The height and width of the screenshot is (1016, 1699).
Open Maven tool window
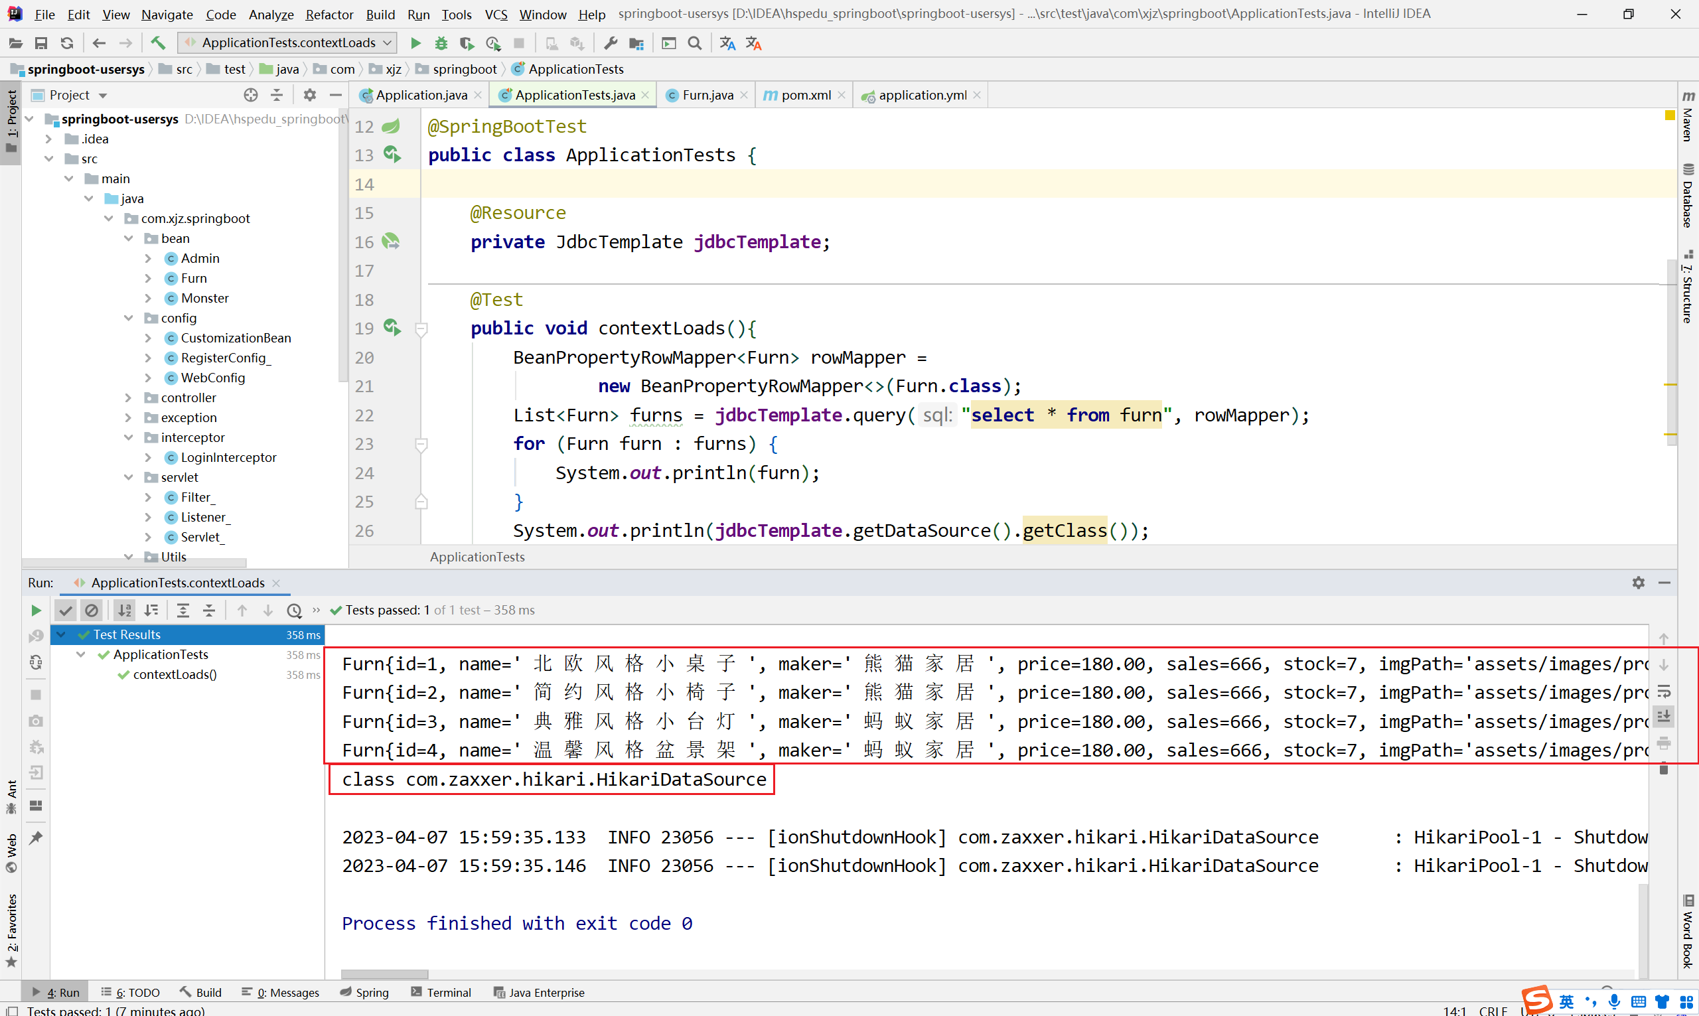tap(1688, 115)
